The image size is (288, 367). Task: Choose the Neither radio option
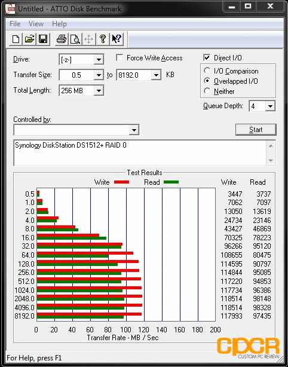click(x=207, y=91)
